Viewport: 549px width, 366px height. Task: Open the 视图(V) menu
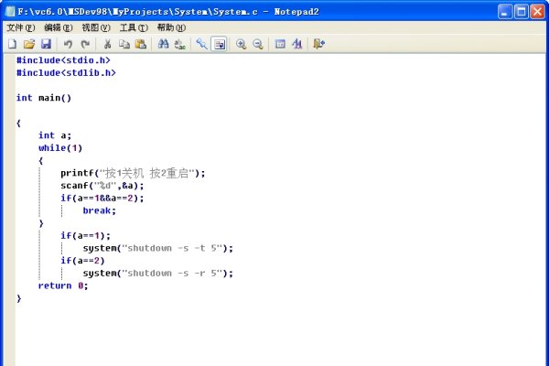pyautogui.click(x=96, y=27)
